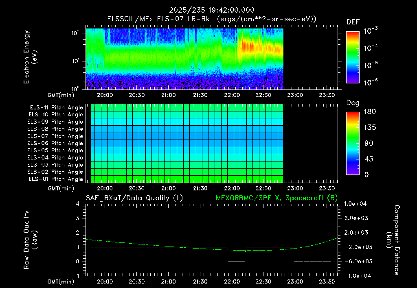Click the Deg legend title
Viewport: 417px width, 288px height.
point(353,103)
